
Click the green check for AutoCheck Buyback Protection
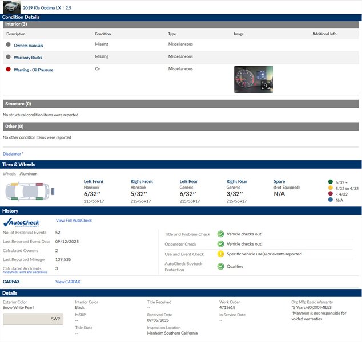220,266
